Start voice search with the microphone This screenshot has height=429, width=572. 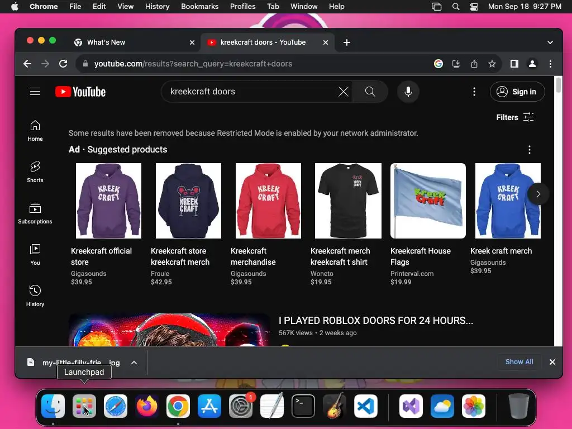click(x=408, y=92)
